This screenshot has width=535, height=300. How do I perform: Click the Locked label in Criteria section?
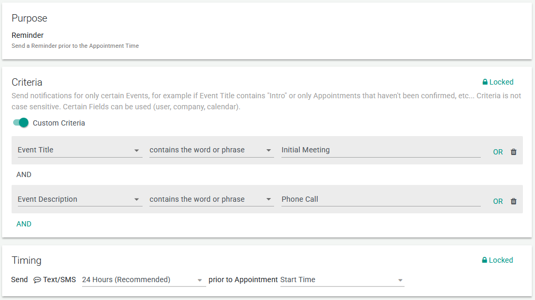[501, 82]
